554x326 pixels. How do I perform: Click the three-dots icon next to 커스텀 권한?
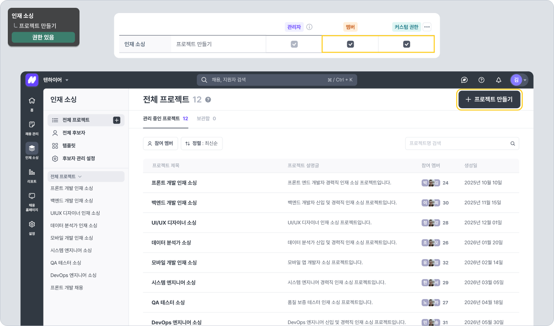pos(427,27)
